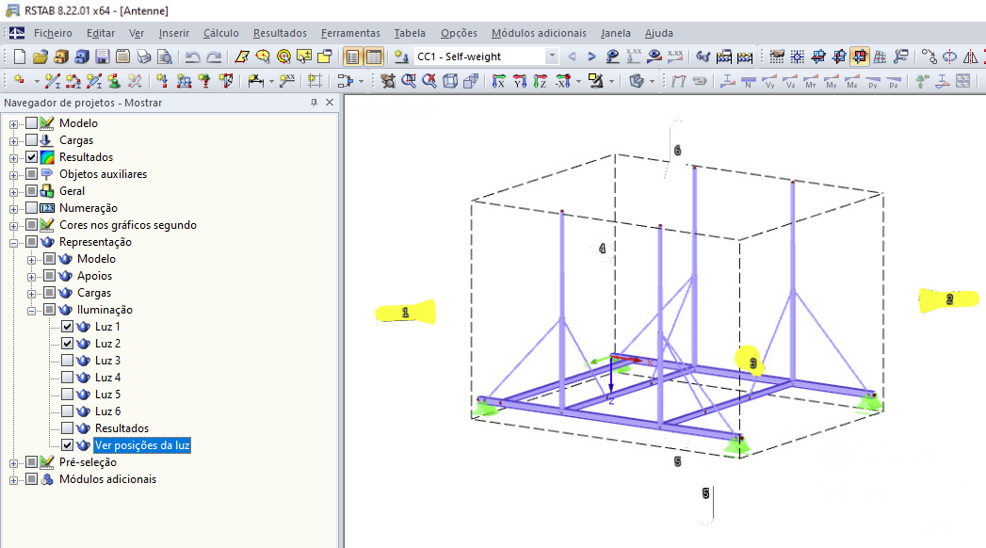Toggle the Modelo checkbox at top

pyautogui.click(x=31, y=123)
